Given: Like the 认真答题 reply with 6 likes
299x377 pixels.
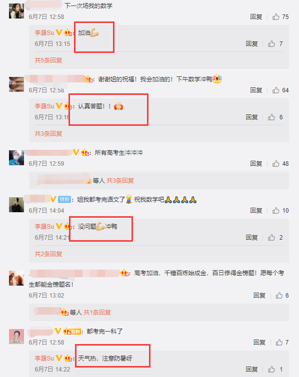Looking at the screenshot, I should coord(271,117).
